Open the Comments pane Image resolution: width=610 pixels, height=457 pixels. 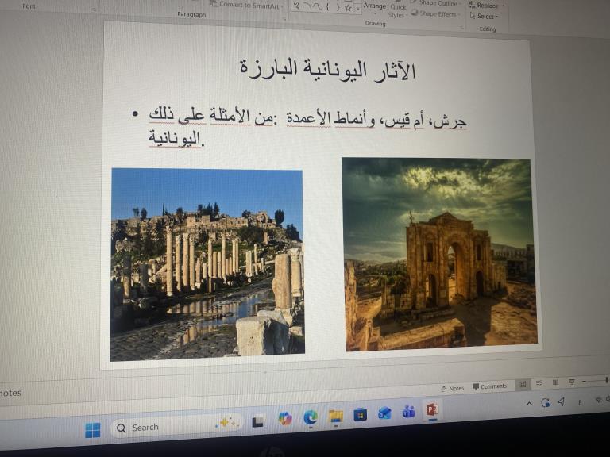point(489,386)
